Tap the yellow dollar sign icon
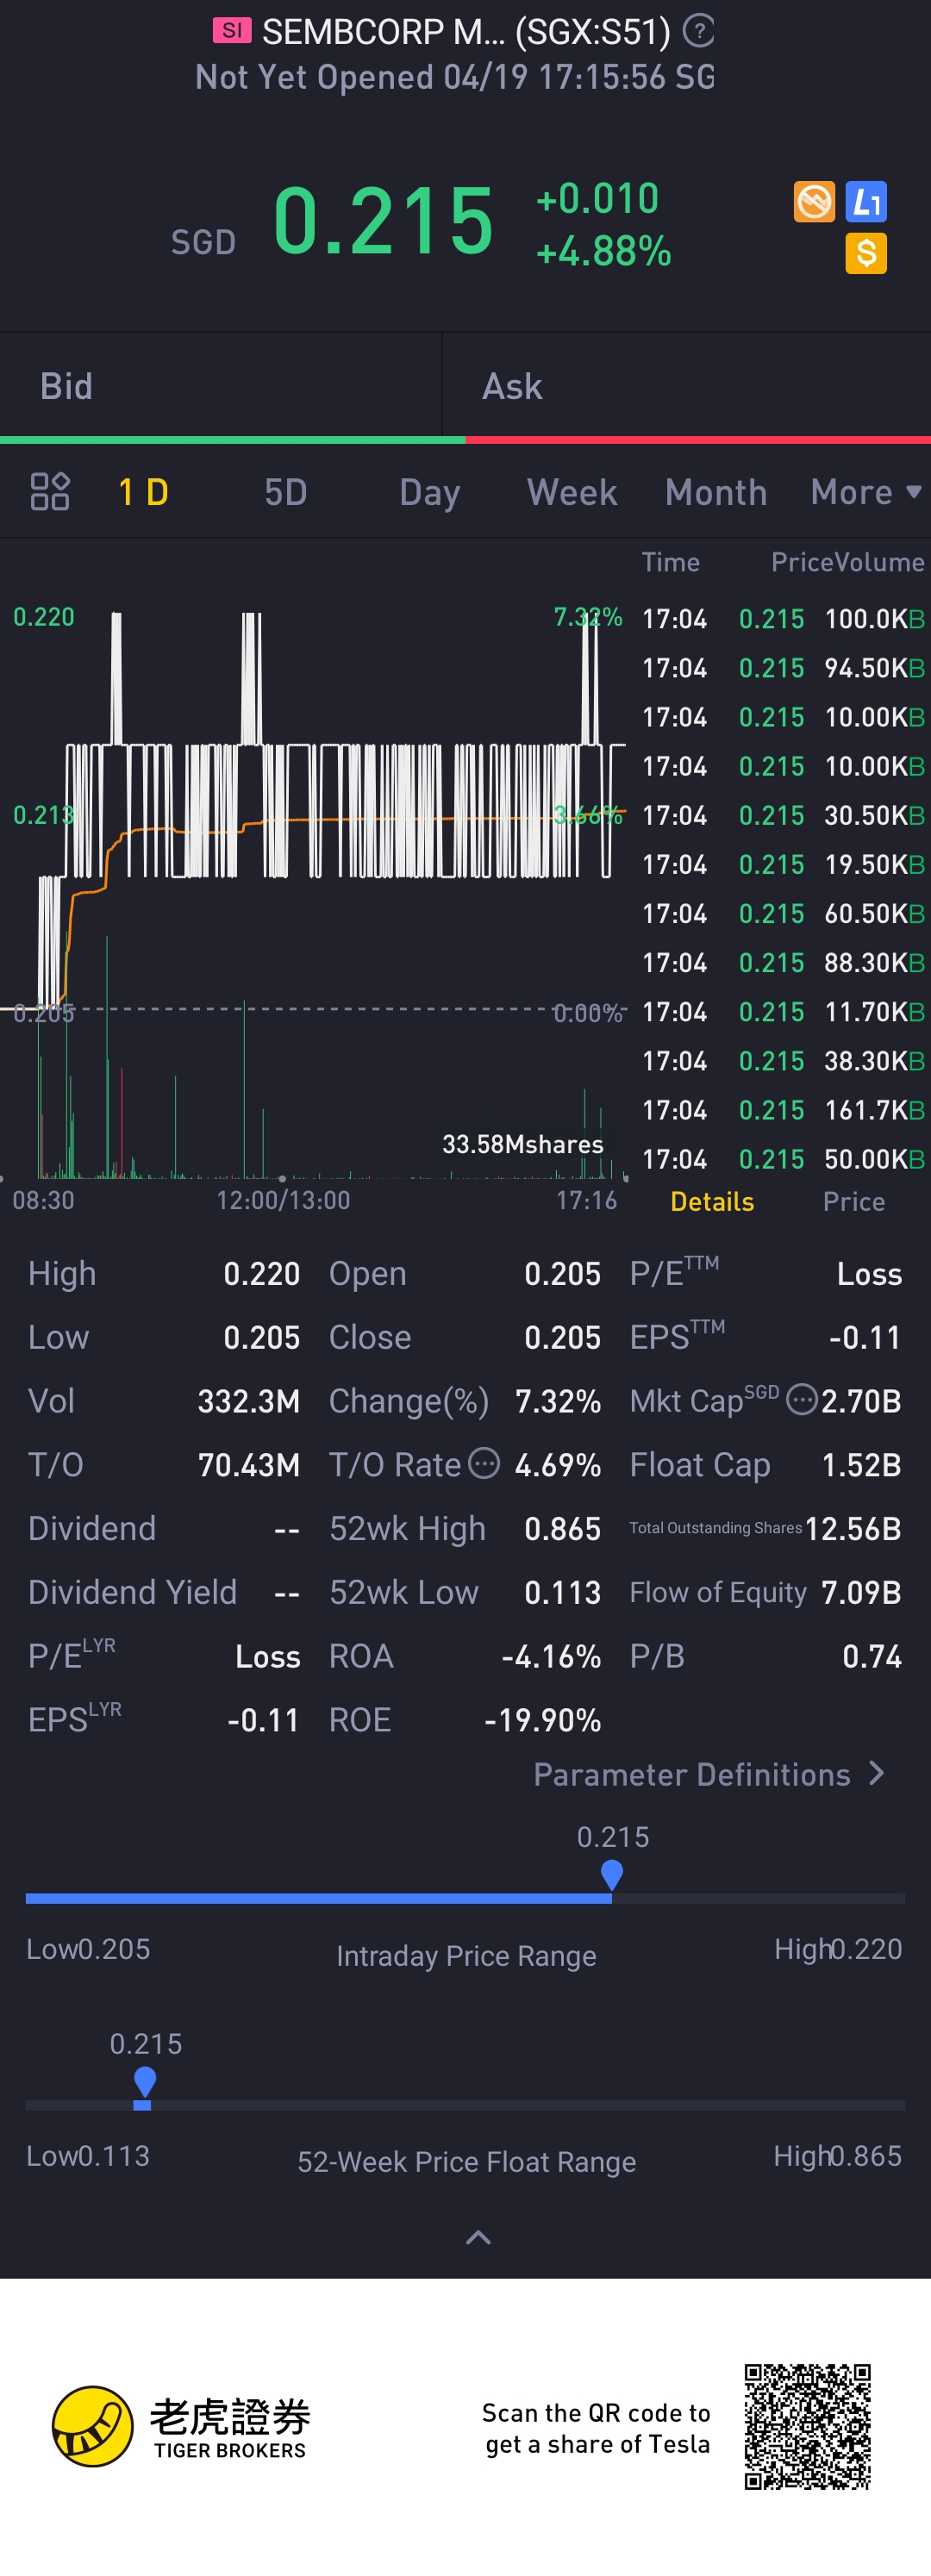Screen dimensions: 931x2576 point(866,254)
